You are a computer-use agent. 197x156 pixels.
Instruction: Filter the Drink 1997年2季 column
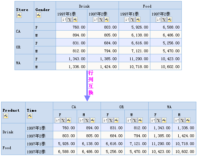(x=101, y=20)
